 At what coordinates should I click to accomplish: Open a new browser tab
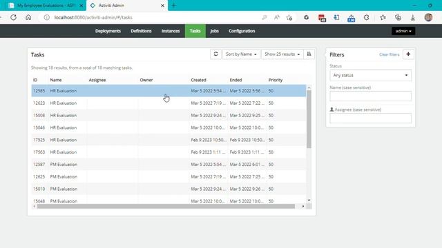[x=173, y=6]
